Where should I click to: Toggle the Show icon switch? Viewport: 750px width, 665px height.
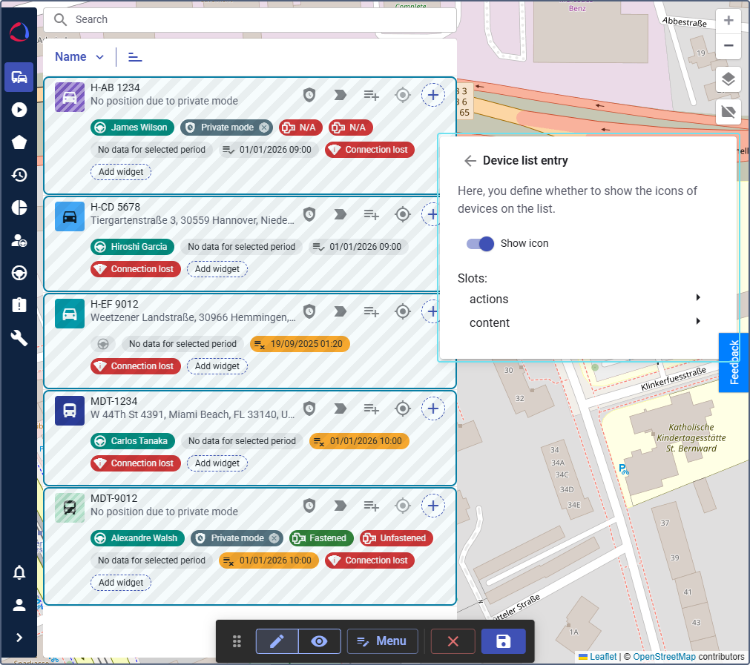click(480, 243)
